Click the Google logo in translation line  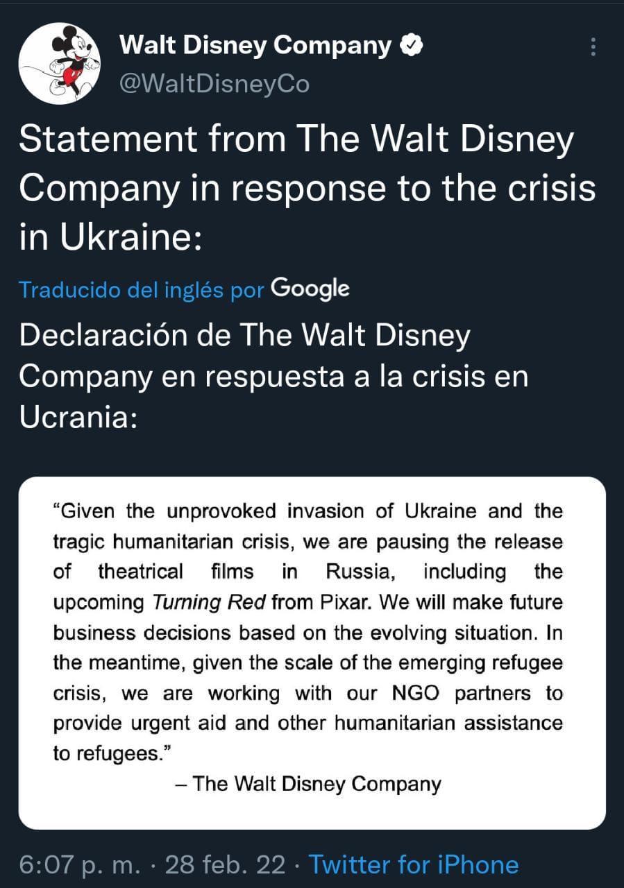coord(310,289)
